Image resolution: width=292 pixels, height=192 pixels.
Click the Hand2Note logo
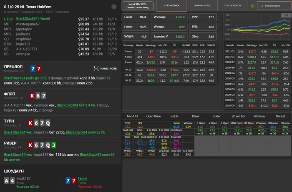pos(105,69)
